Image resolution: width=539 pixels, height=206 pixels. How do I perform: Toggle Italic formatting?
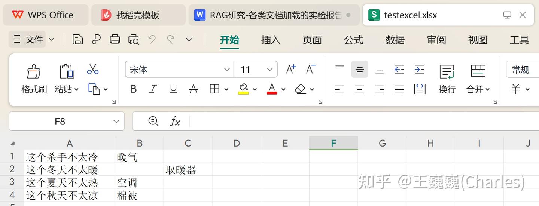(153, 89)
